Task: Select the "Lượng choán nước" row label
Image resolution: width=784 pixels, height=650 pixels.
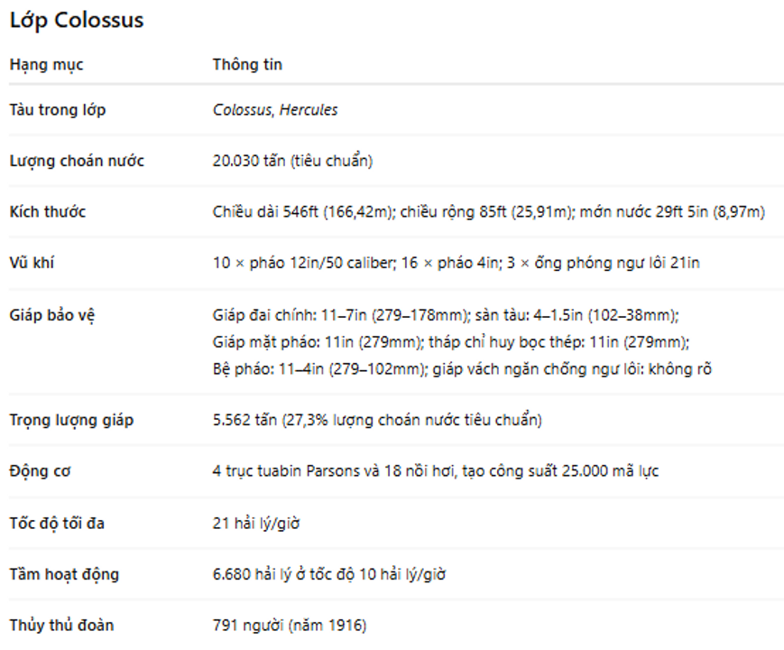Action: point(77,162)
